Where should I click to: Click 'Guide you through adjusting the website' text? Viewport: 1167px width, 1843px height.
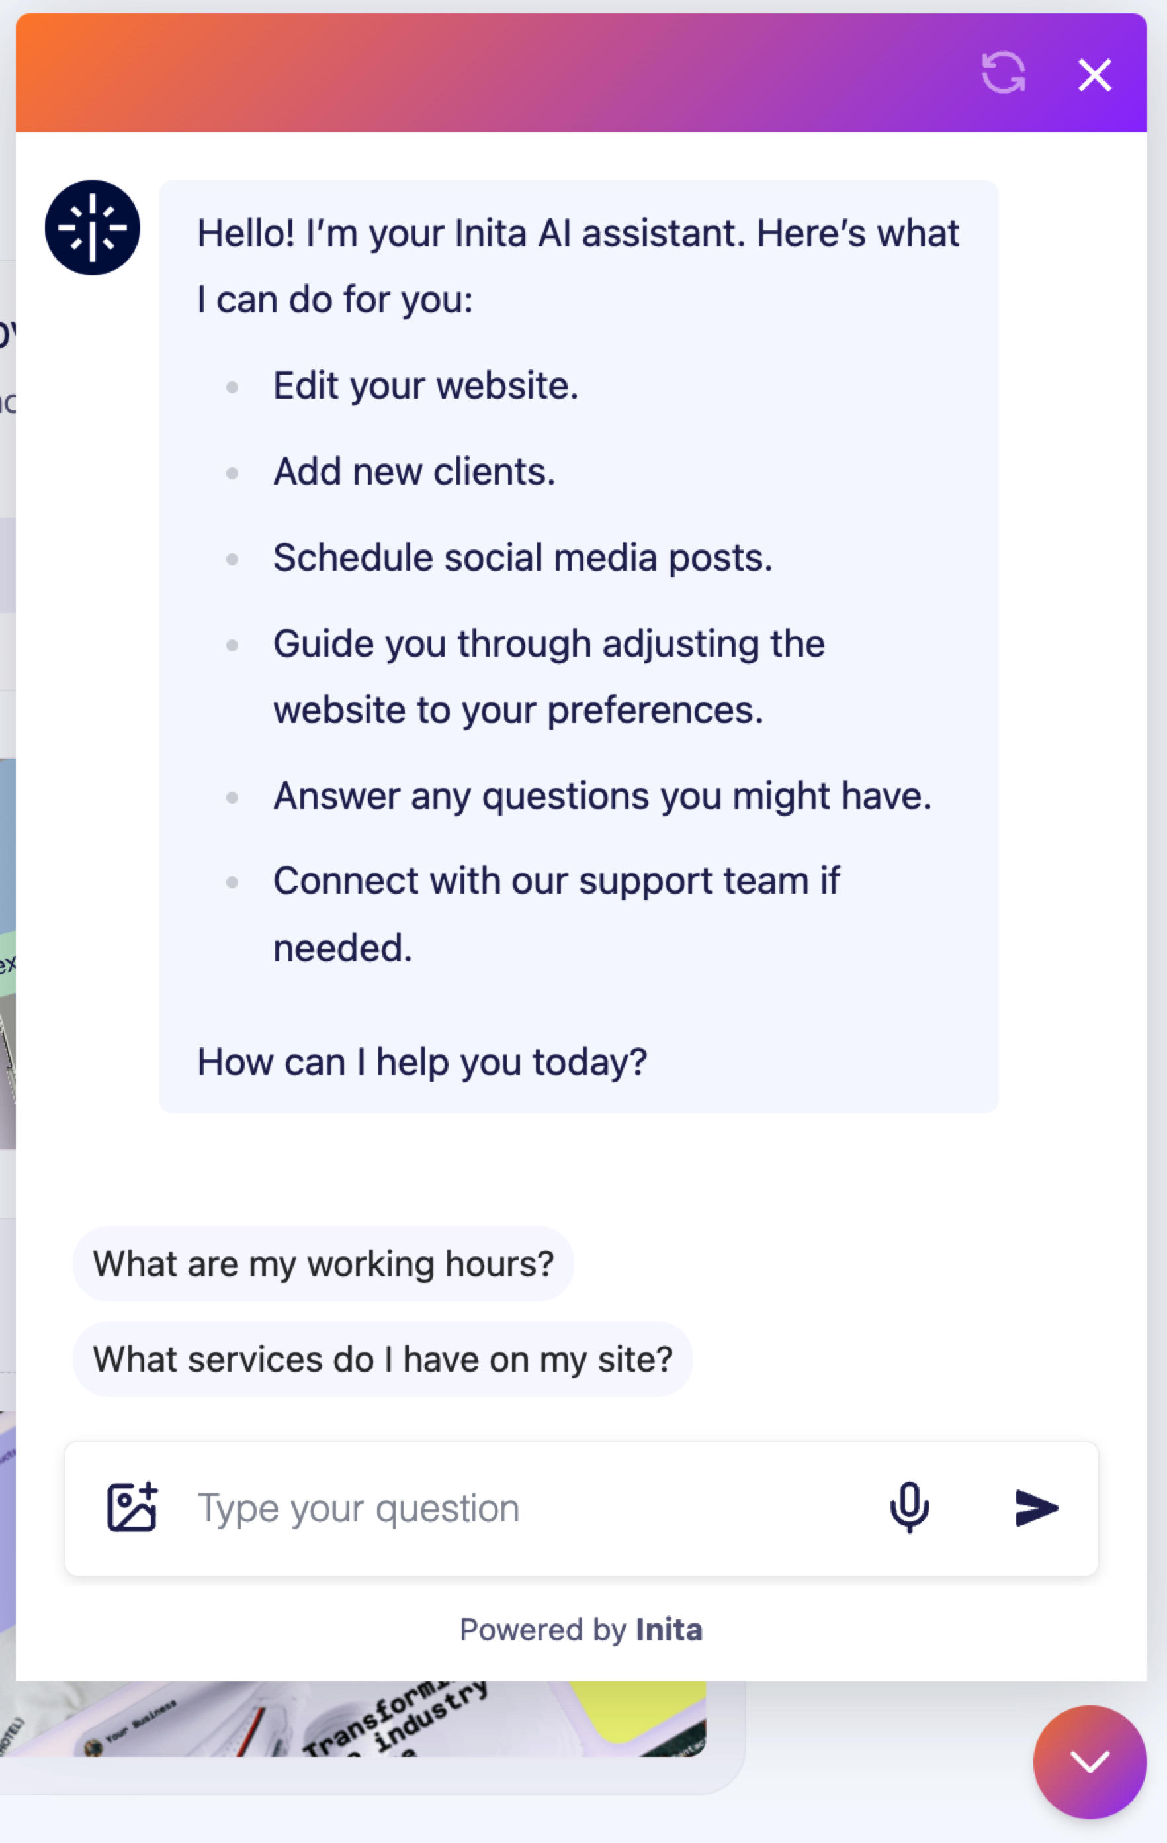tap(549, 677)
